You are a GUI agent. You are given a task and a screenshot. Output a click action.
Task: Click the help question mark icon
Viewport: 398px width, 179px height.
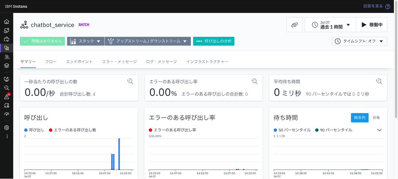[x=388, y=6]
